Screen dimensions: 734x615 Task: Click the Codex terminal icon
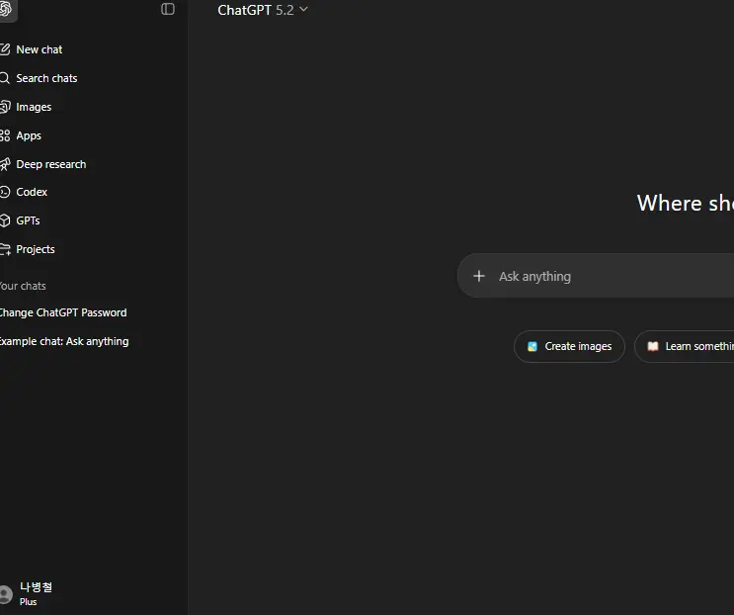point(5,192)
